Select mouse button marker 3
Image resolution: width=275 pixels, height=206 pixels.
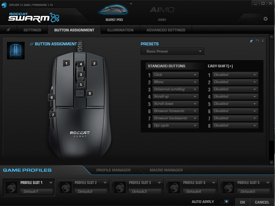(81, 75)
